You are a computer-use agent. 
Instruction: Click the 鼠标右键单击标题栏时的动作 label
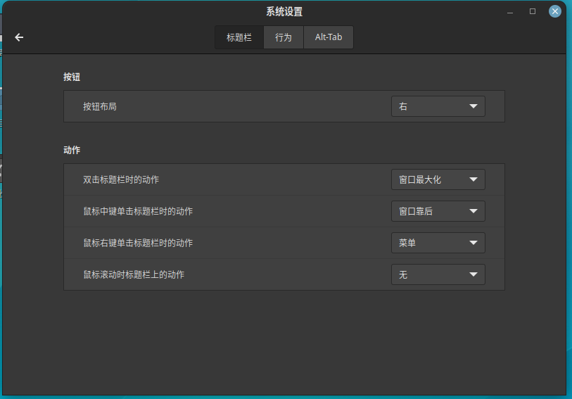pos(138,243)
